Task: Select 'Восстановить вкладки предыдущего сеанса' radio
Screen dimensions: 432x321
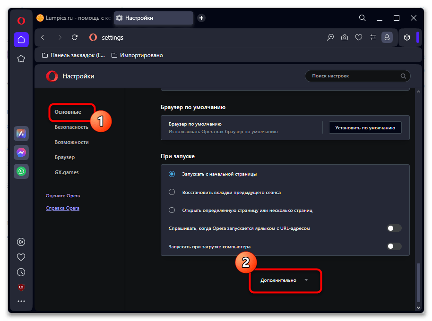Action: click(172, 192)
